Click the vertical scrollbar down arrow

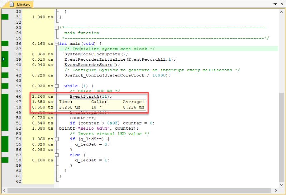pos(281,185)
